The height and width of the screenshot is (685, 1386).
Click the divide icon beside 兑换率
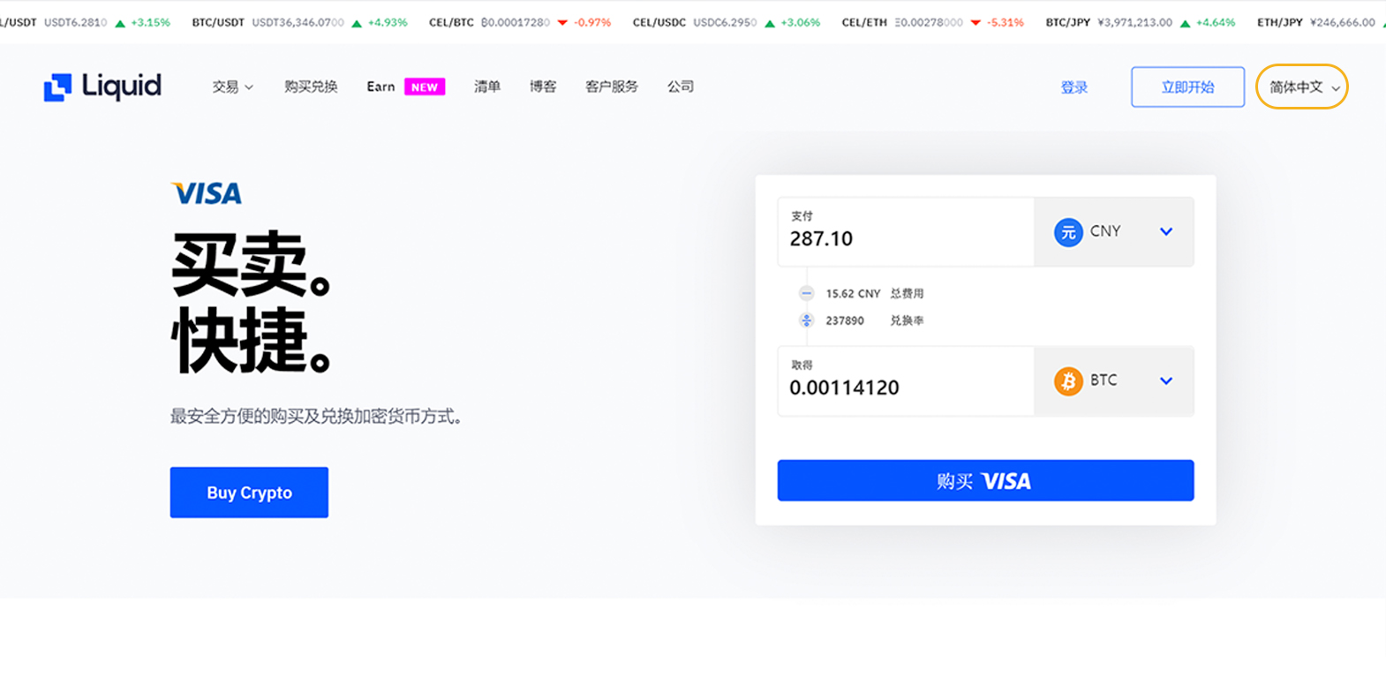tap(807, 320)
